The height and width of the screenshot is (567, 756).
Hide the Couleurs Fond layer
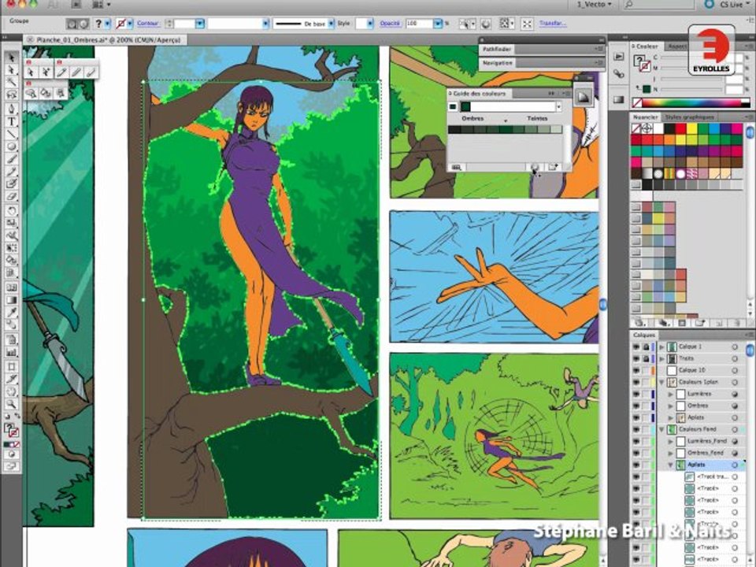(x=636, y=430)
